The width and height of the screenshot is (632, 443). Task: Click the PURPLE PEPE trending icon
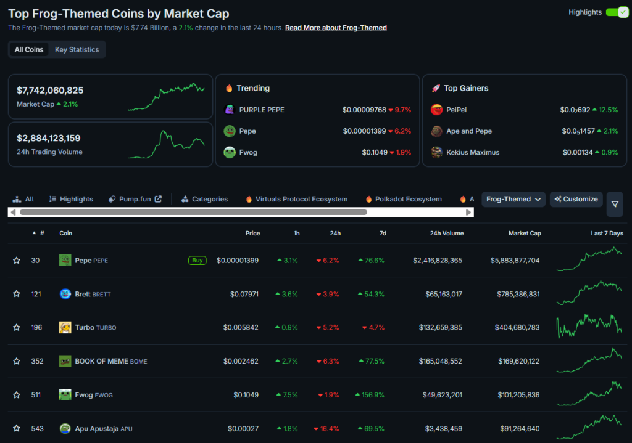tap(230, 110)
